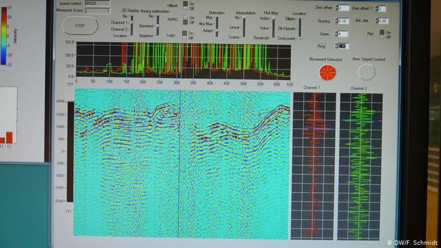Screen dimensions: 441x248
Task: Click the Rbackg value field
Action: point(343,21)
